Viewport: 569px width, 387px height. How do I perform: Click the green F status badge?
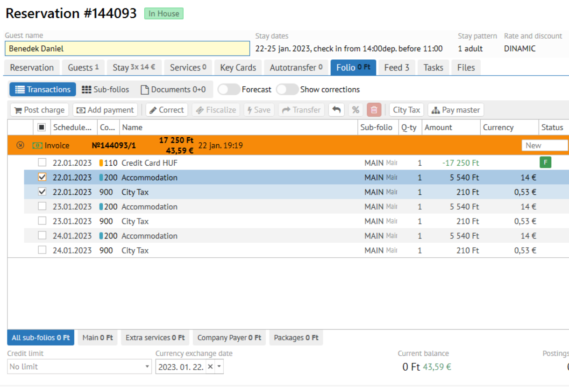point(545,163)
